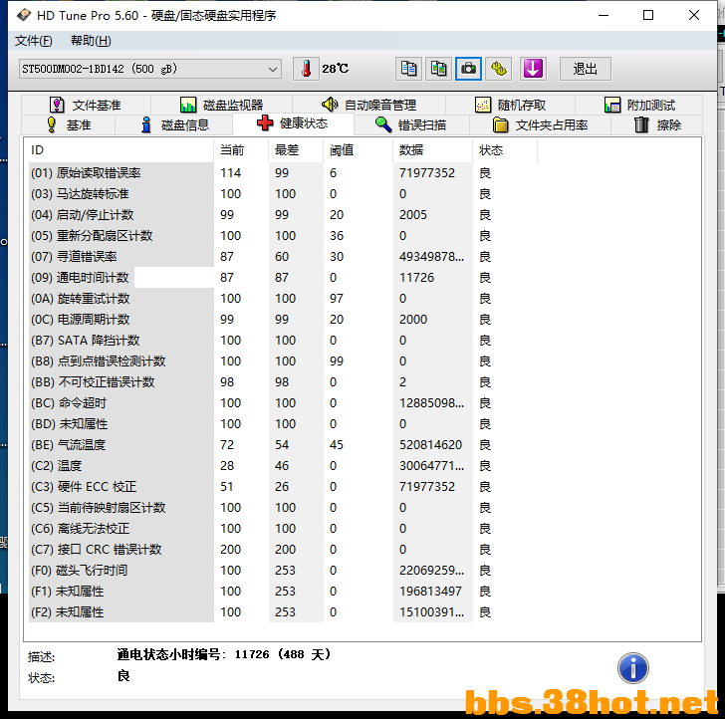
Task: Open the options gear icon
Action: point(498,69)
